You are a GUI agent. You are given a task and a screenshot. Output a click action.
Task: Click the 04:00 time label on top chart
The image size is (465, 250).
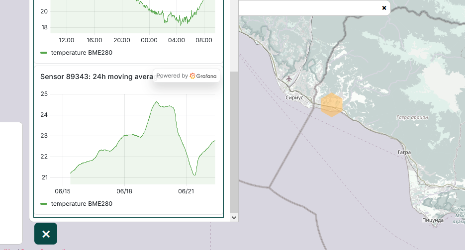point(177,40)
